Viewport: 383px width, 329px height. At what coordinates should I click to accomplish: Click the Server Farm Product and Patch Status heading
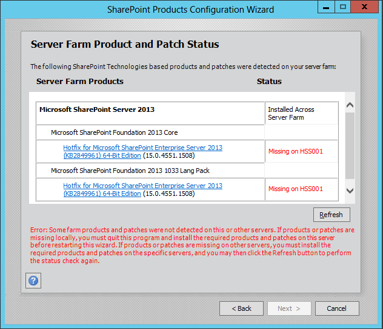(x=125, y=44)
